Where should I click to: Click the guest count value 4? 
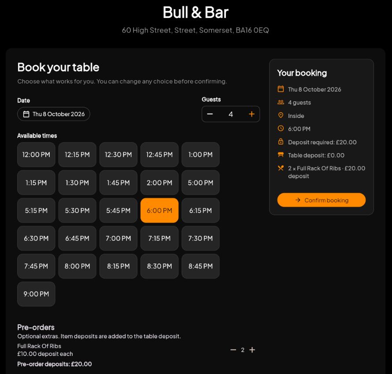231,114
